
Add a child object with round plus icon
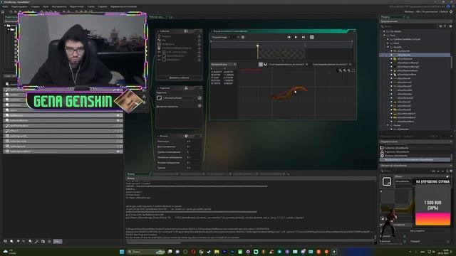coord(199,106)
